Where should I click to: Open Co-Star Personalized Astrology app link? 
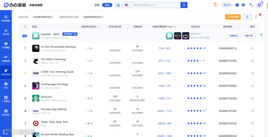[x=58, y=47]
